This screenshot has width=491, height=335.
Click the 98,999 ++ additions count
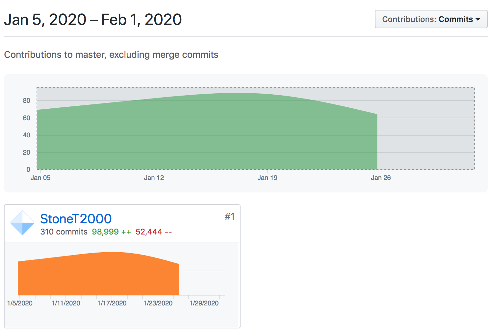pyautogui.click(x=111, y=232)
